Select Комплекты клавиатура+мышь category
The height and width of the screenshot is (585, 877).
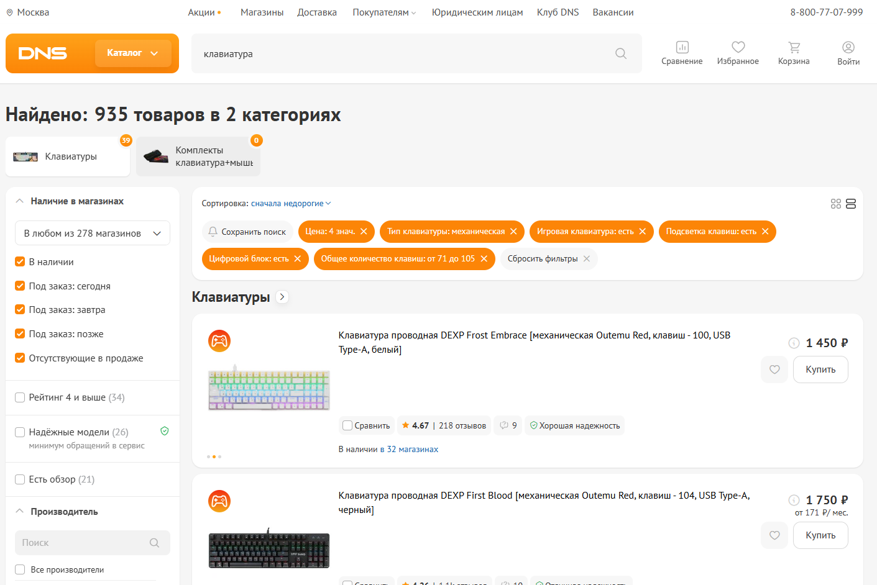pyautogui.click(x=198, y=156)
